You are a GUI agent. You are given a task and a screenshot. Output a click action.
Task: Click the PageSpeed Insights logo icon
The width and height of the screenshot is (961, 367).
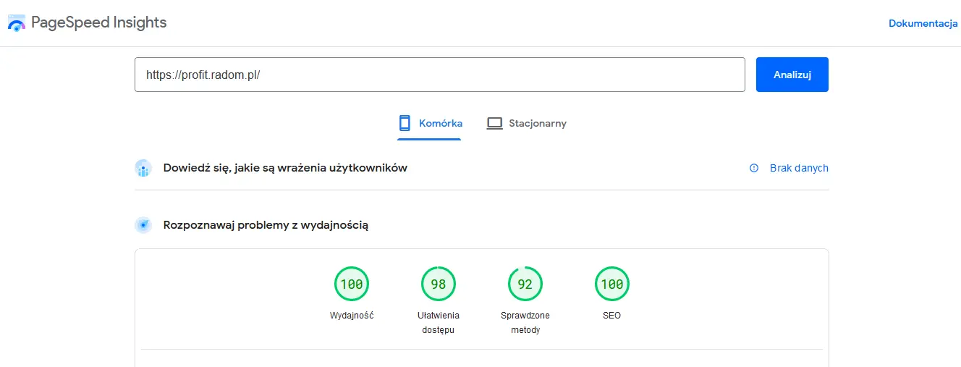[x=16, y=23]
